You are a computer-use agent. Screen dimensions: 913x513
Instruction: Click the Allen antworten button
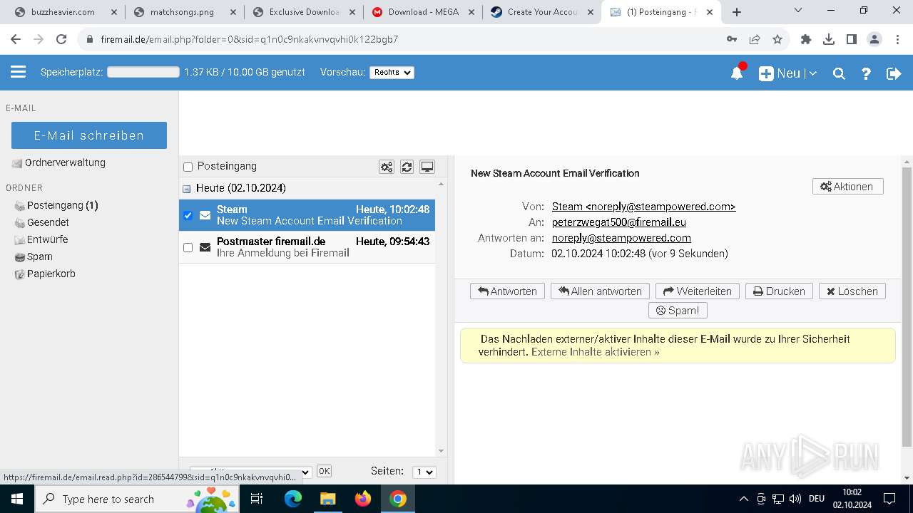(600, 291)
